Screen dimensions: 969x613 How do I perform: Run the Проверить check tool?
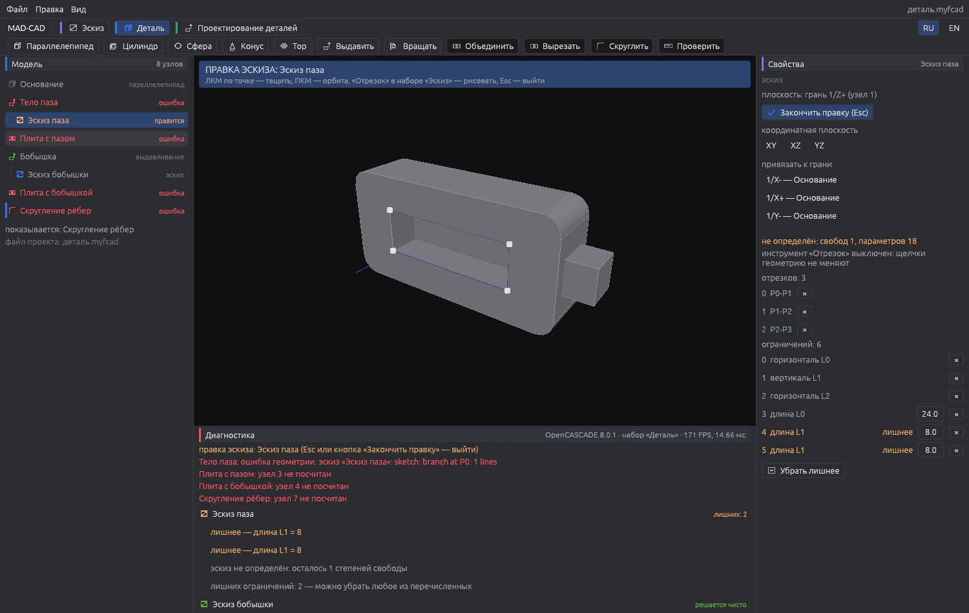(691, 46)
